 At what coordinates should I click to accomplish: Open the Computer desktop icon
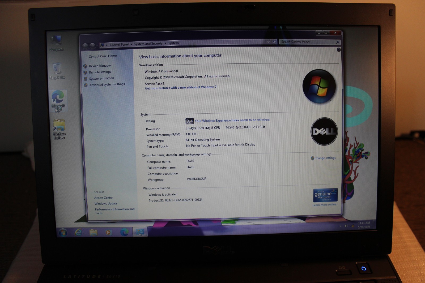(x=56, y=43)
